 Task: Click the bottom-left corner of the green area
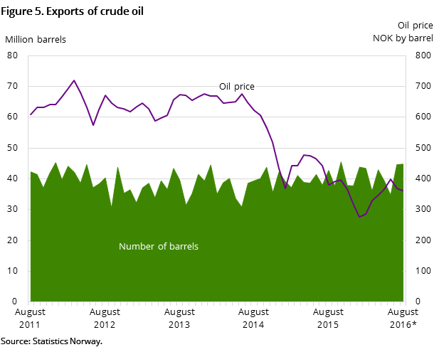tap(31, 300)
